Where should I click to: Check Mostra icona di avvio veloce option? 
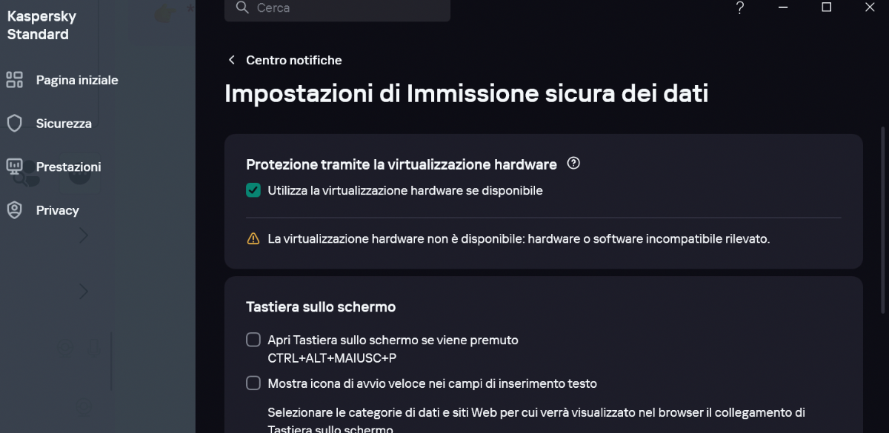253,383
